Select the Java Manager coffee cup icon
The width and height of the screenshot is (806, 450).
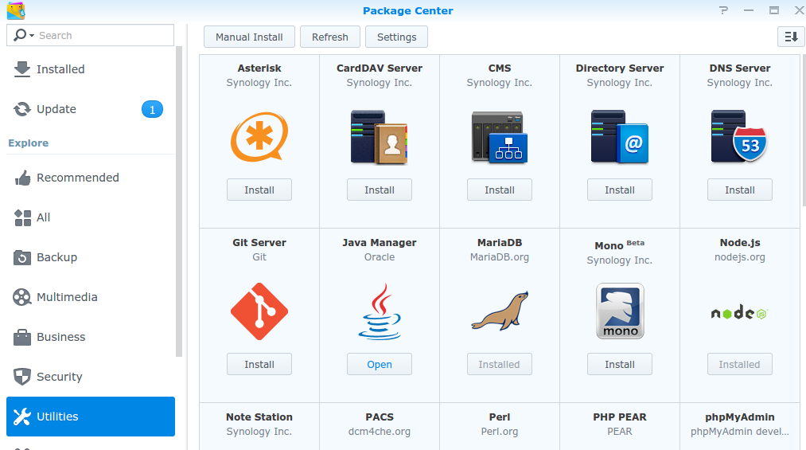click(x=380, y=311)
